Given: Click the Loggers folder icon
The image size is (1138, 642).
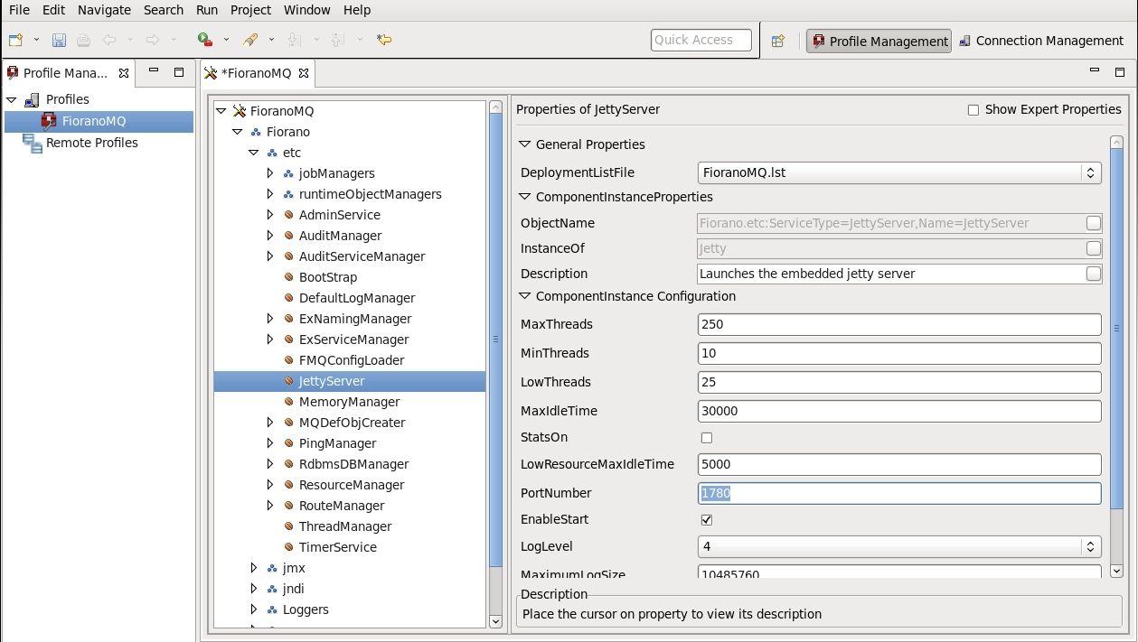Looking at the screenshot, I should tap(272, 609).
